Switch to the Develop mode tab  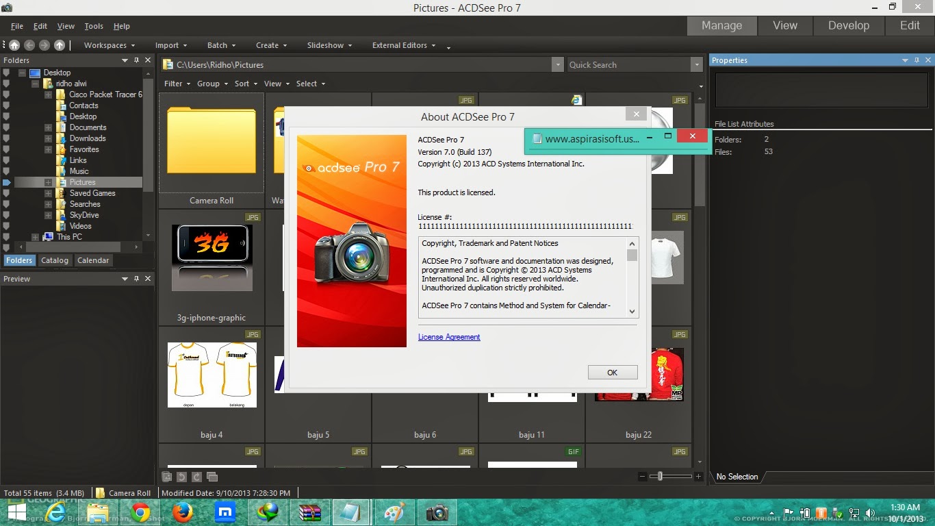pyautogui.click(x=848, y=25)
